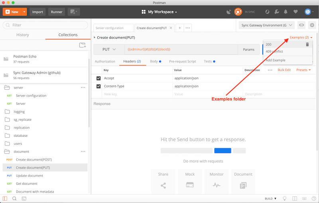Open help question mark icon in status bar

tap(314, 199)
